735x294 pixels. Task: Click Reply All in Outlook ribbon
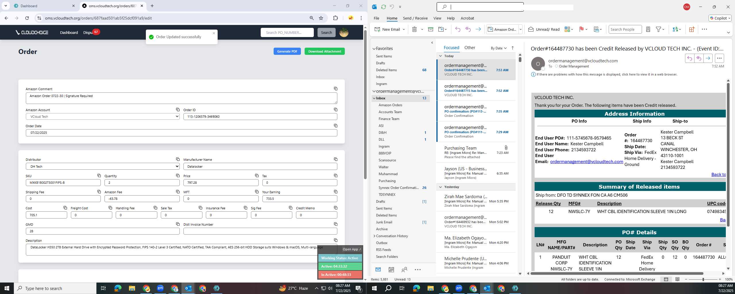(x=468, y=29)
